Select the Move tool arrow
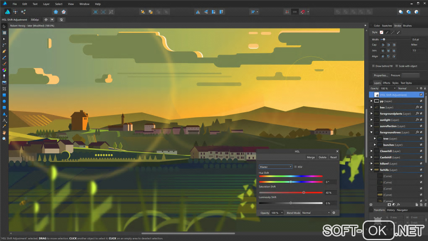428x241 pixels. tap(4, 26)
